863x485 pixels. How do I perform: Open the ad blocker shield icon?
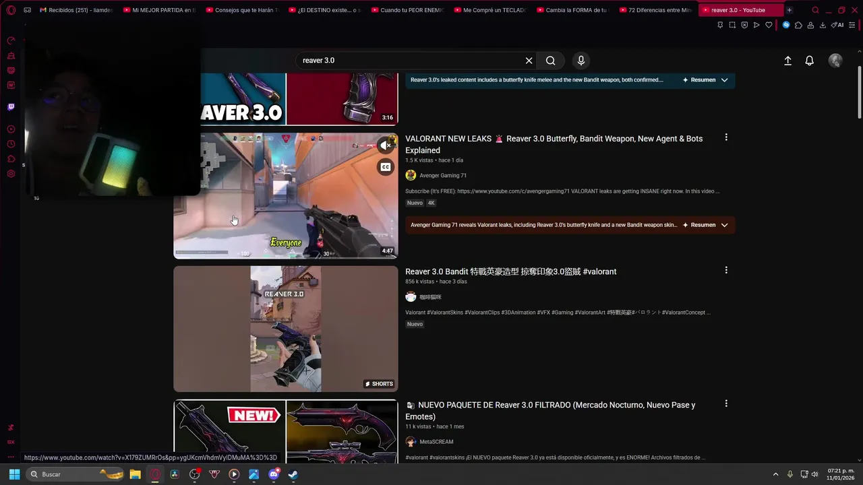coord(744,25)
